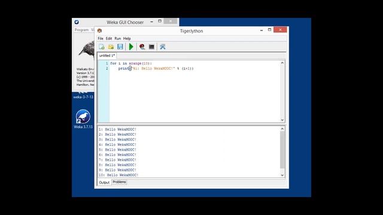Click the print statement on code line 2
The height and width of the screenshot is (215, 383).
click(x=156, y=69)
